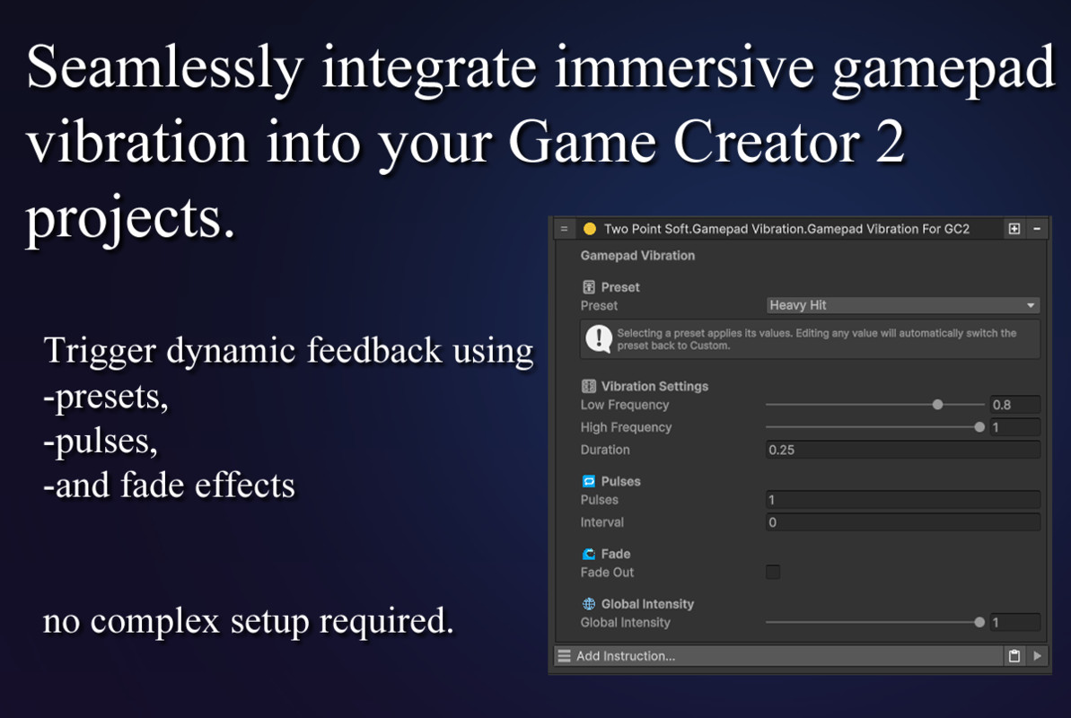Click the '-and fade effects' bullet text

point(169,486)
